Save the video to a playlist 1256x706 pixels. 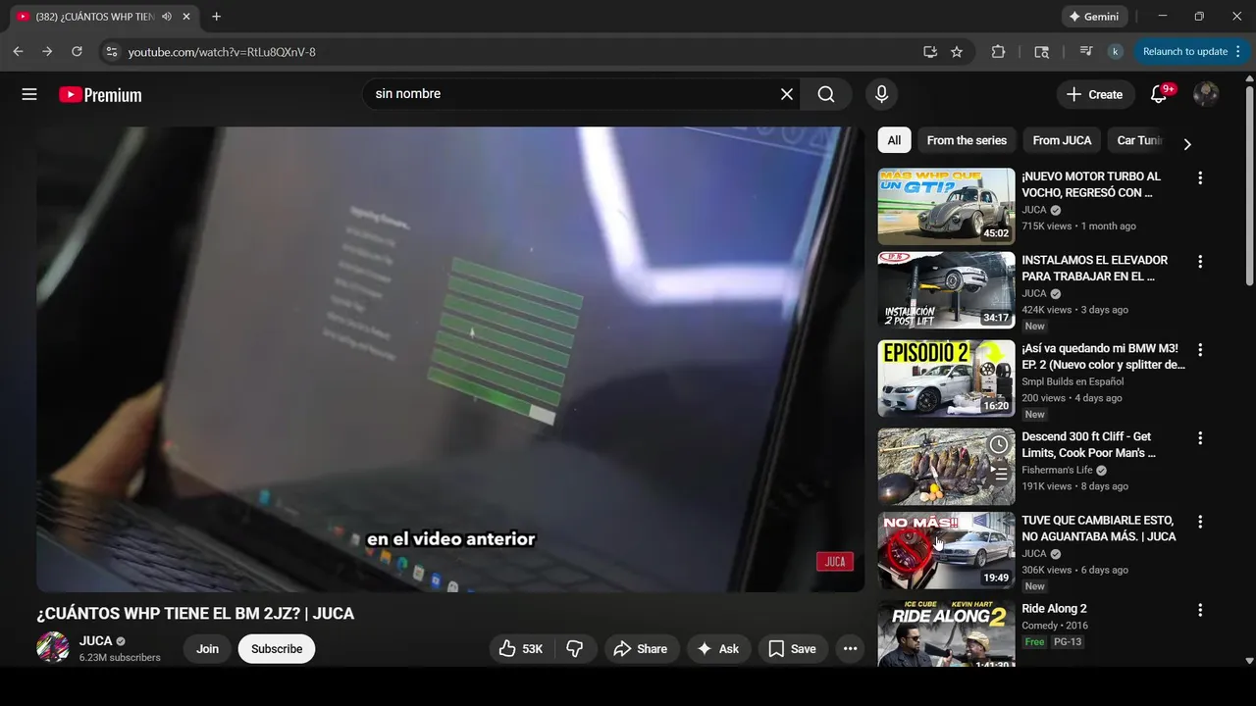(x=792, y=648)
